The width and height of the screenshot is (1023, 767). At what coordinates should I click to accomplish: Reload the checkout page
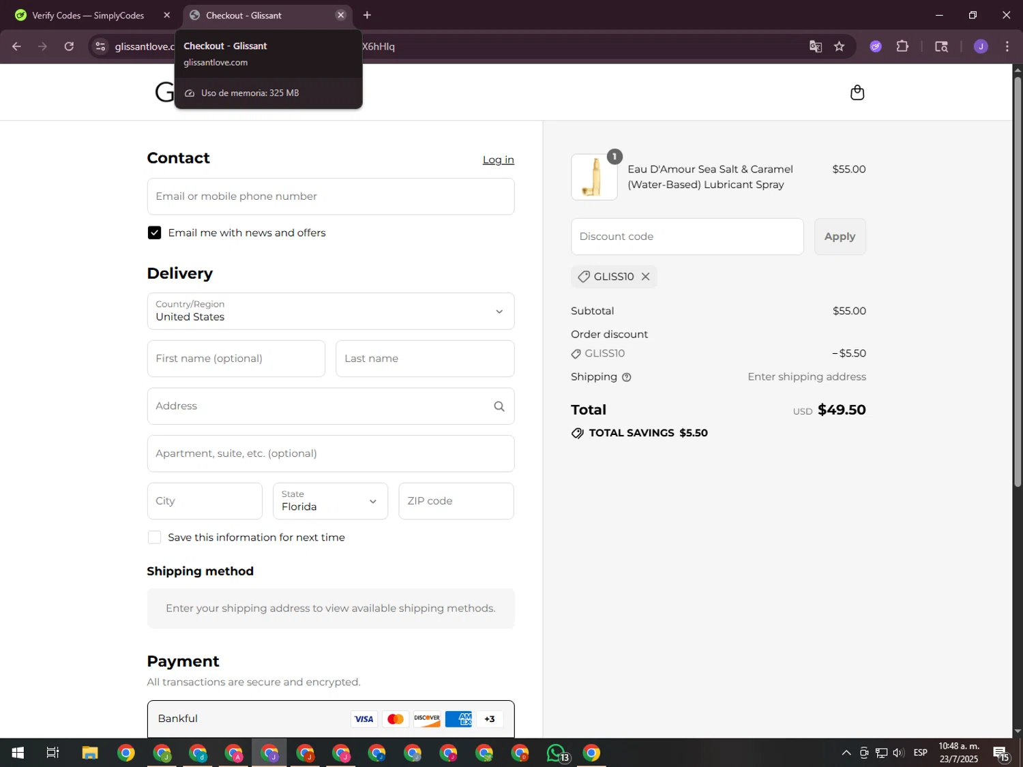click(69, 46)
